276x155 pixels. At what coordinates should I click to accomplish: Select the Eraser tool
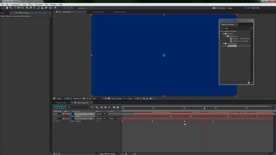click(x=46, y=8)
